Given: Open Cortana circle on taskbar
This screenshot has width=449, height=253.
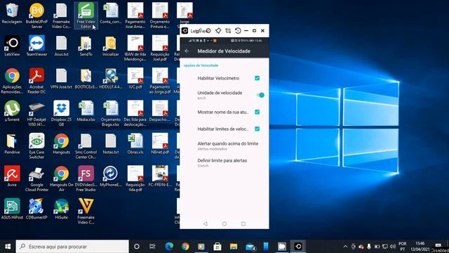Looking at the screenshot, I should point(137,247).
